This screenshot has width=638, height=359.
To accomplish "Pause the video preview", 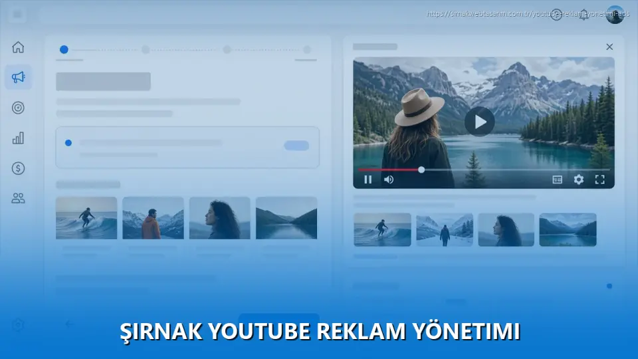I will coord(368,179).
